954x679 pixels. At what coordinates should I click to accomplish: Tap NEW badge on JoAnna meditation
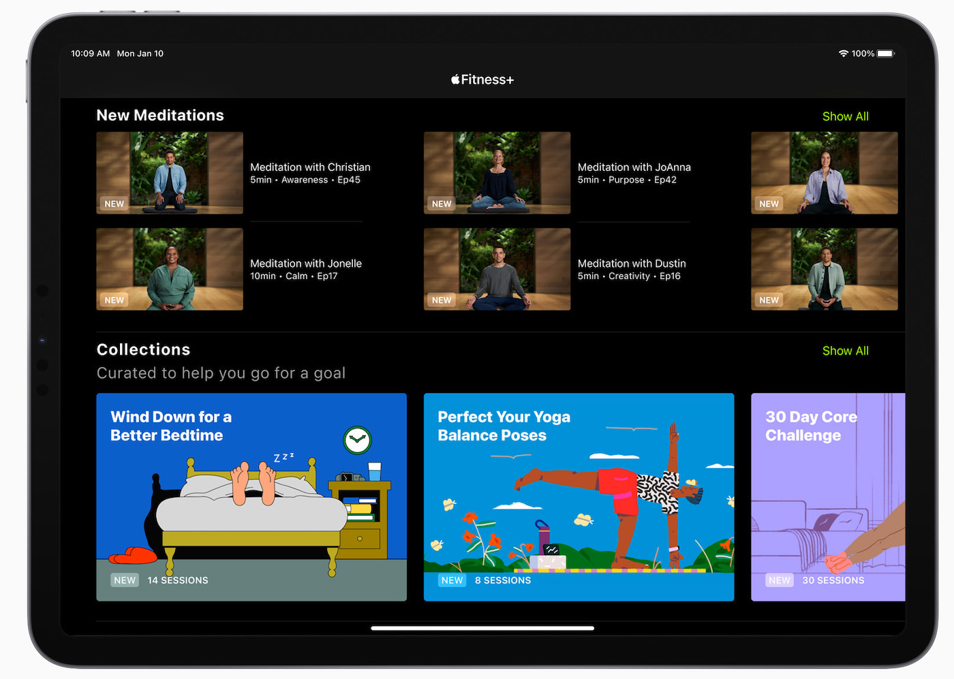pyautogui.click(x=442, y=204)
